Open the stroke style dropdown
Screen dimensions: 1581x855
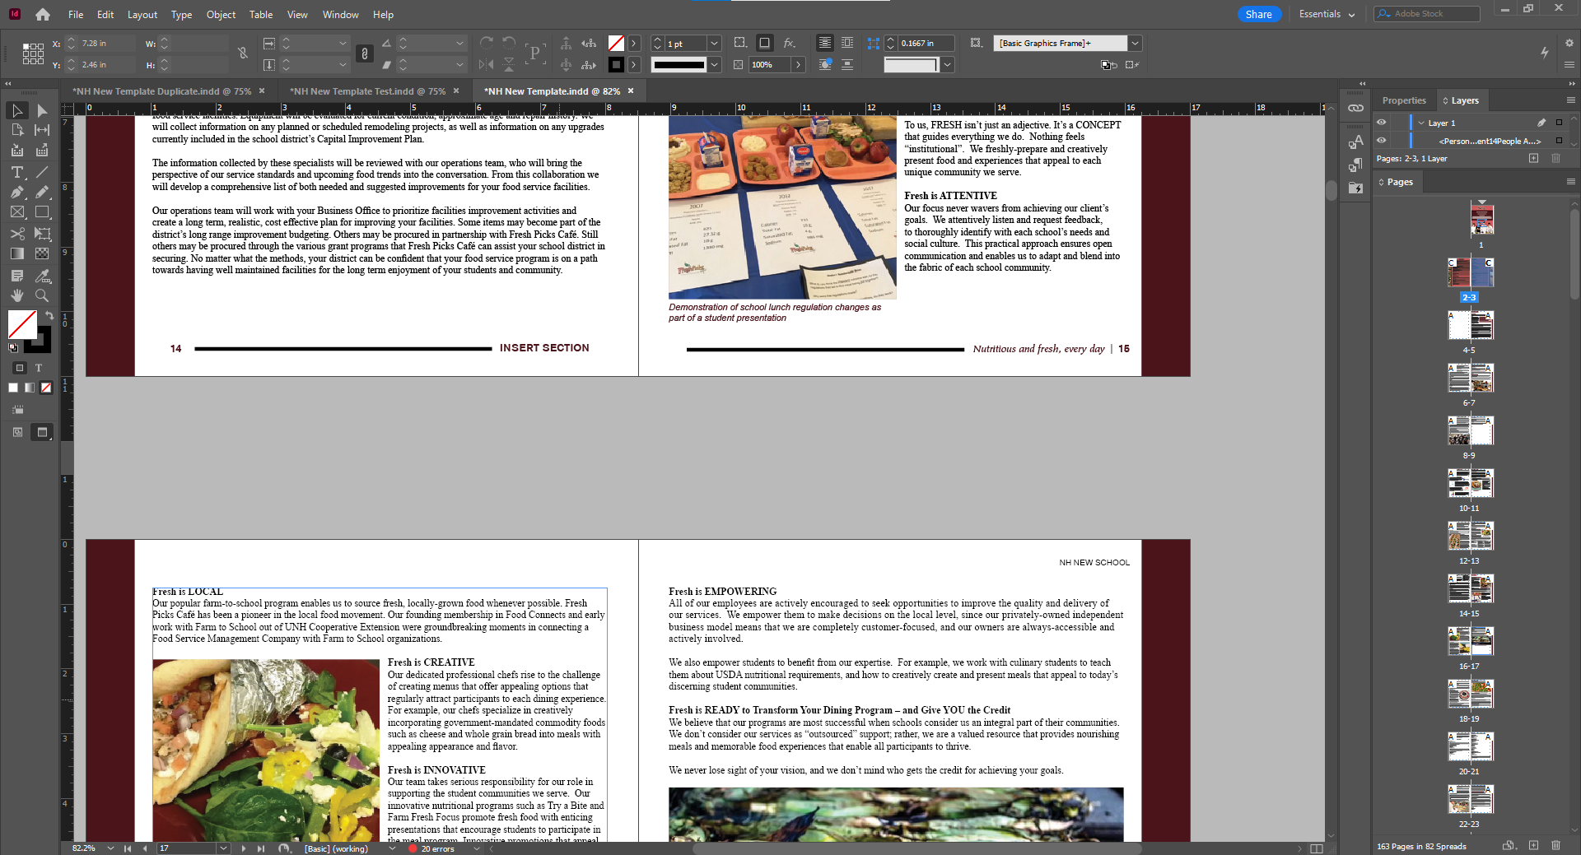point(715,64)
